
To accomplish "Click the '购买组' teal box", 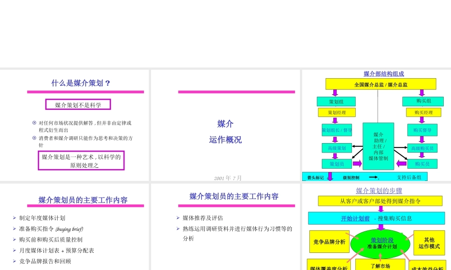I will (423, 101).
